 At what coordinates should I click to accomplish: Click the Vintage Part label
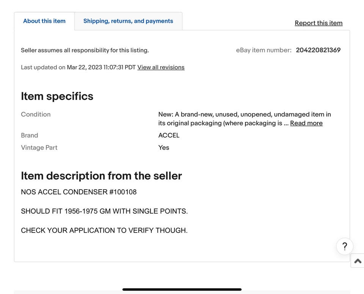click(39, 148)
